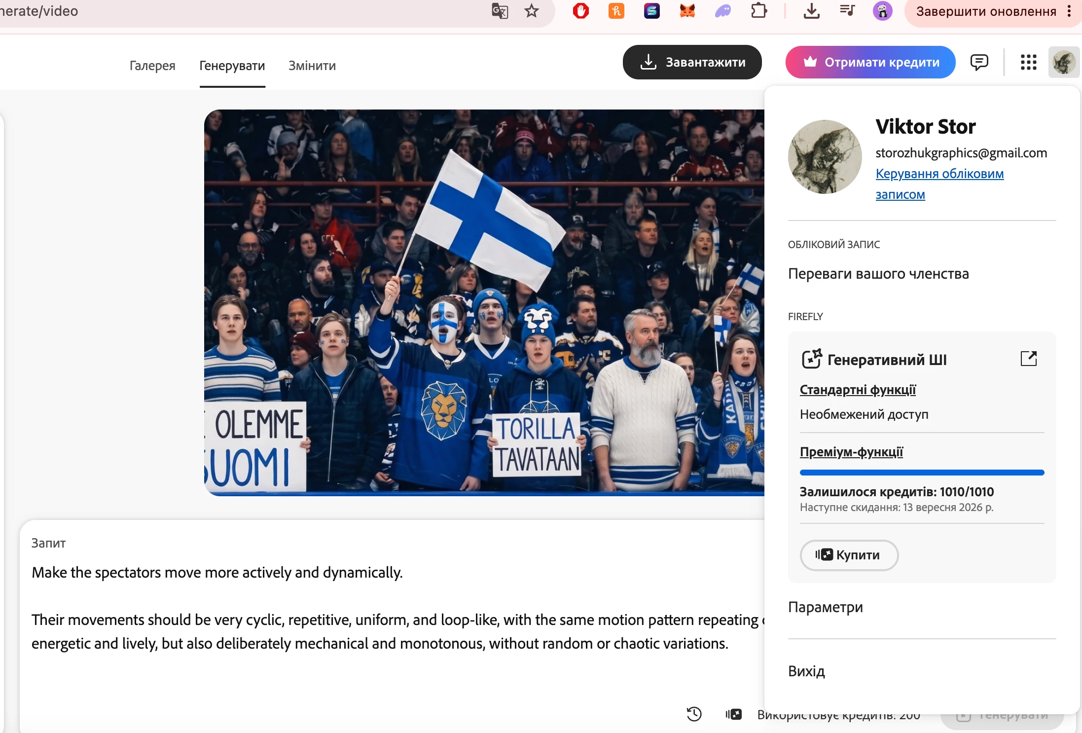Open Преміум-функції link
Image resolution: width=1082 pixels, height=733 pixels.
click(x=851, y=452)
